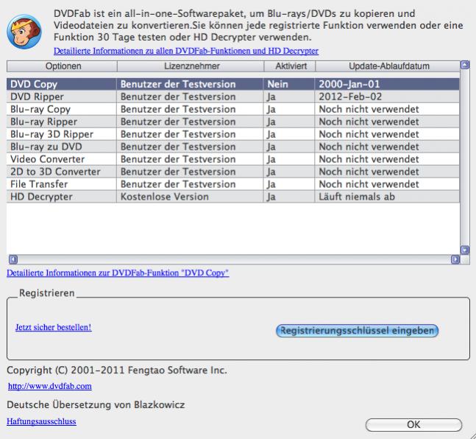Click the Optionen column header
The image size is (476, 439).
[62, 66]
